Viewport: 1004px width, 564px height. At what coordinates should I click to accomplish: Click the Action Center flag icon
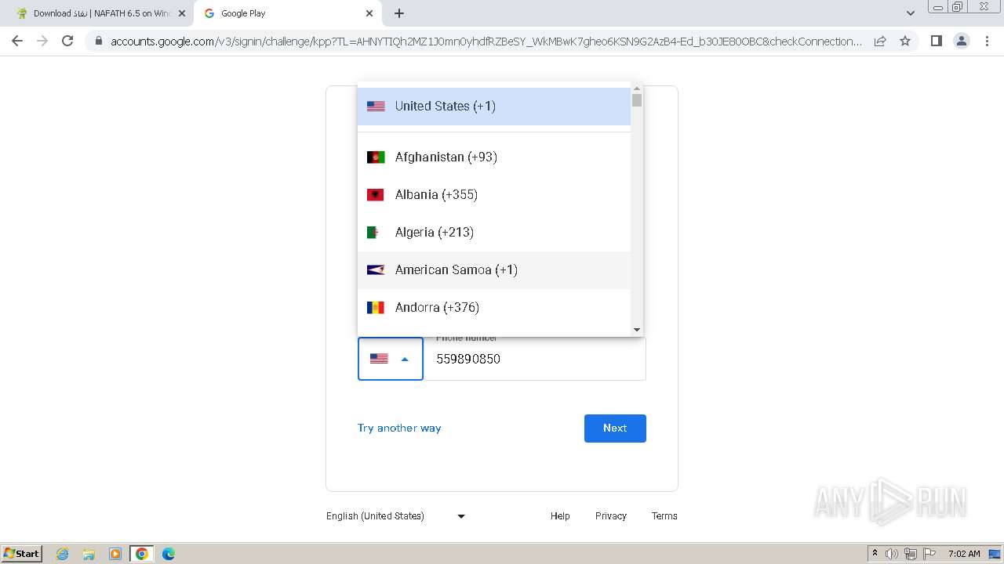929,554
